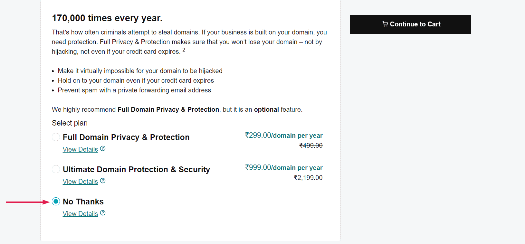This screenshot has width=525, height=244.
Task: Open View Details under Full Domain Privacy
Action: point(80,149)
